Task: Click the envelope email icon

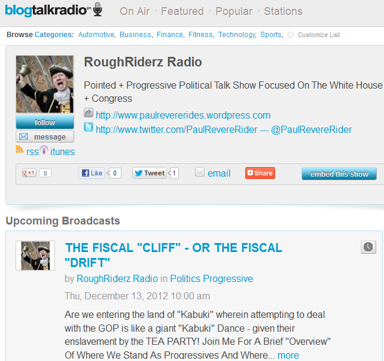Action: (x=200, y=172)
